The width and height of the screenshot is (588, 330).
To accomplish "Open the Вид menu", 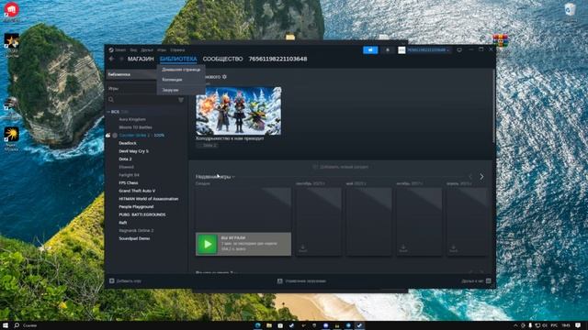I will pos(133,49).
